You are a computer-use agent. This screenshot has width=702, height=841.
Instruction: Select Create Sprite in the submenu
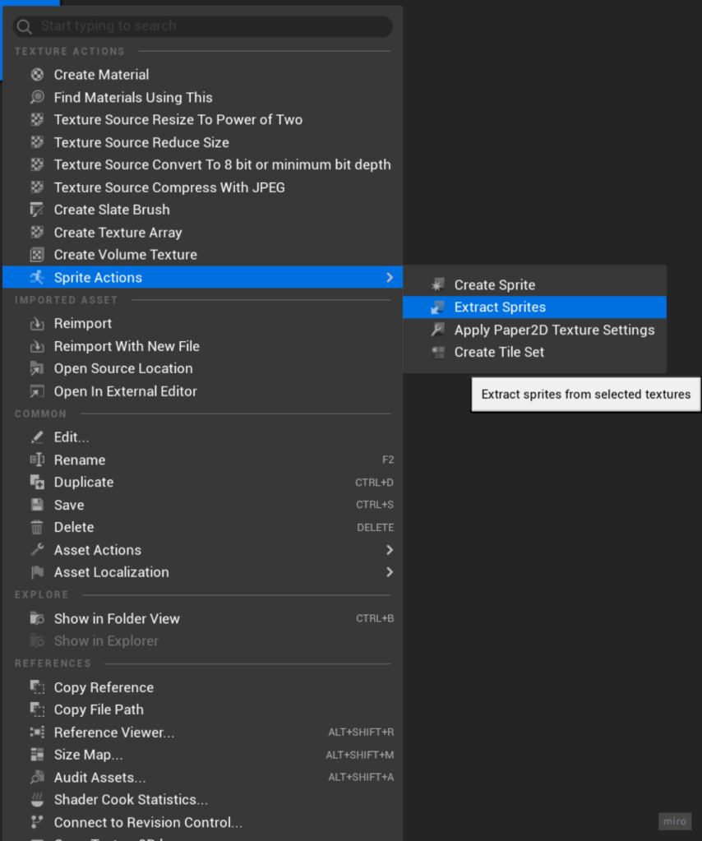(x=494, y=285)
